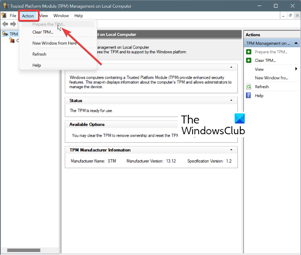Viewport: 301px width, 255px height.
Task: Click the TPM console icon beside File
Action: click(x=4, y=15)
